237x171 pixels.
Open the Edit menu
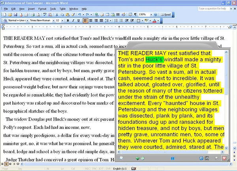point(13,9)
